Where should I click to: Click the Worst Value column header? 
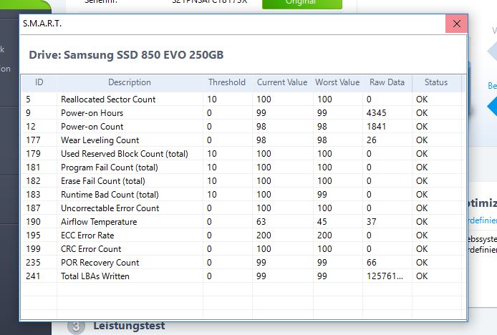[337, 82]
